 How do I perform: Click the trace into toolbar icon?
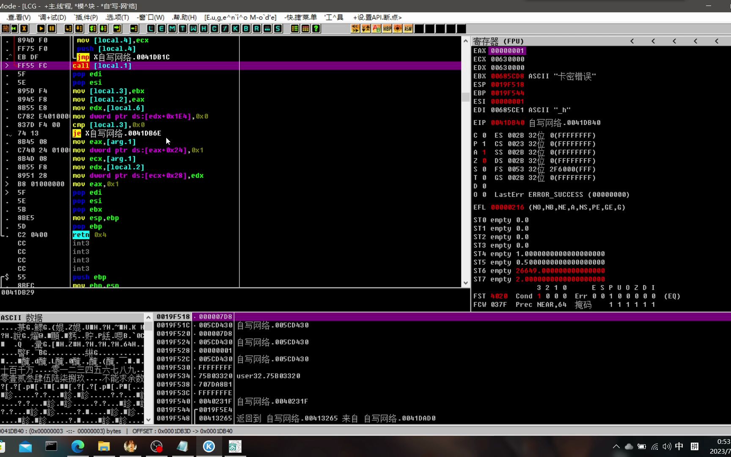pos(93,28)
